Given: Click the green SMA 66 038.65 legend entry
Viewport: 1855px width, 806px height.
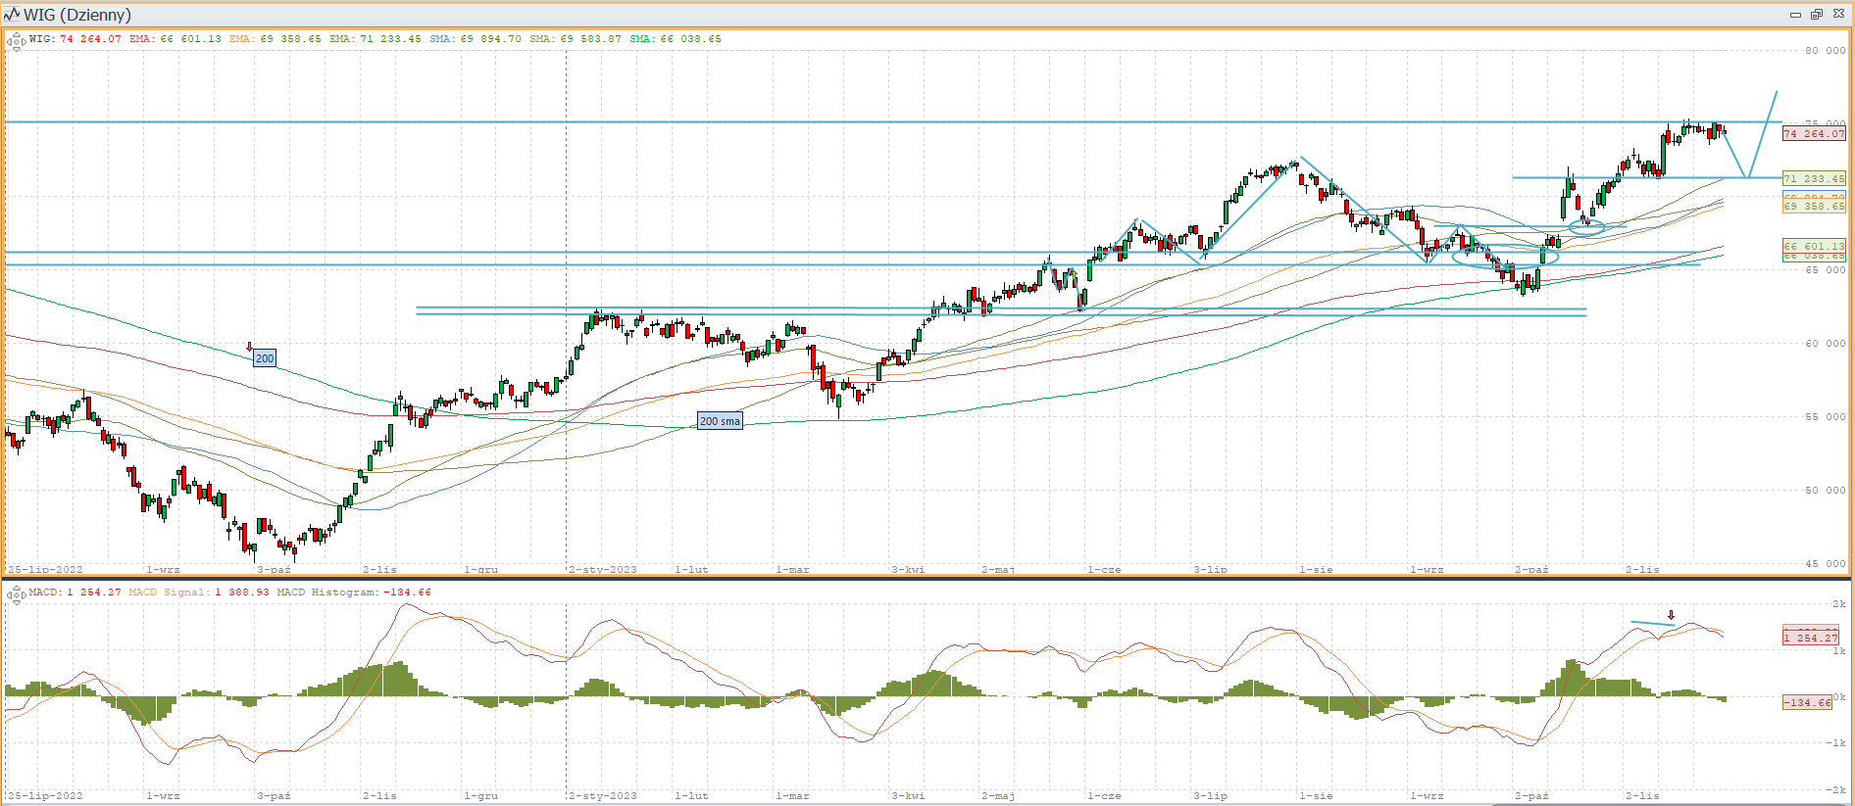Looking at the screenshot, I should (x=675, y=39).
